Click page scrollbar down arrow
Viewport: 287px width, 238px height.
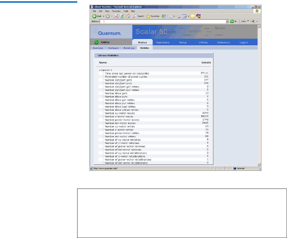pos(259,165)
